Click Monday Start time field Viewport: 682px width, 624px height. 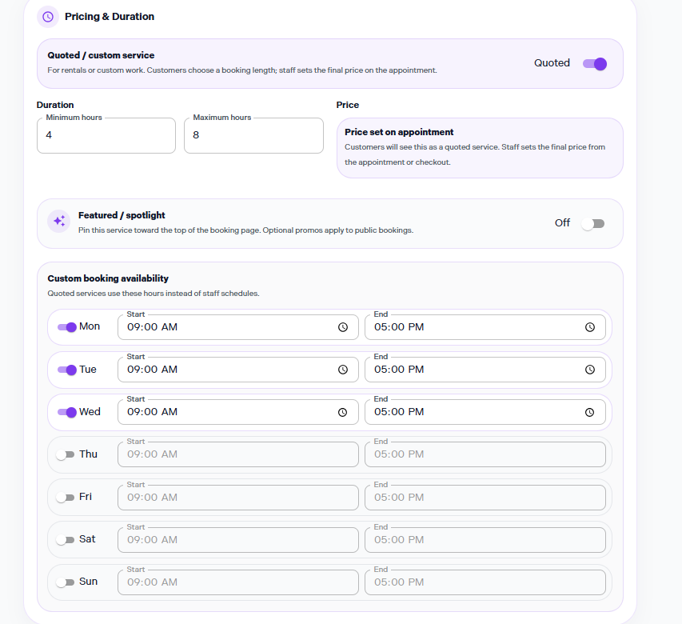click(238, 327)
